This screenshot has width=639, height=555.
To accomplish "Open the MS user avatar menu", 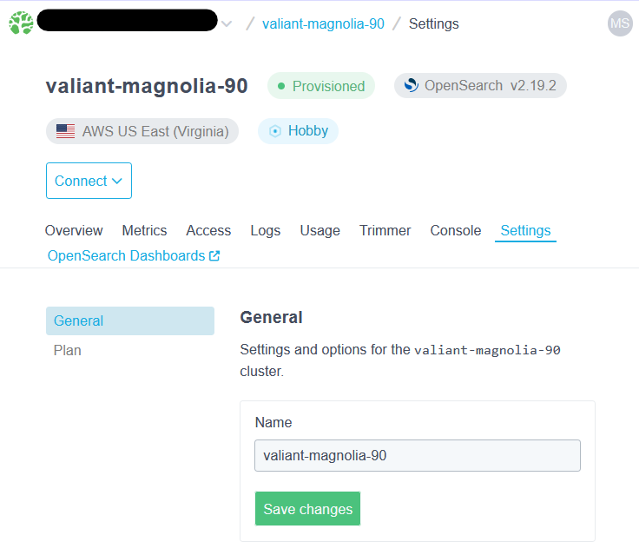I will [x=620, y=23].
